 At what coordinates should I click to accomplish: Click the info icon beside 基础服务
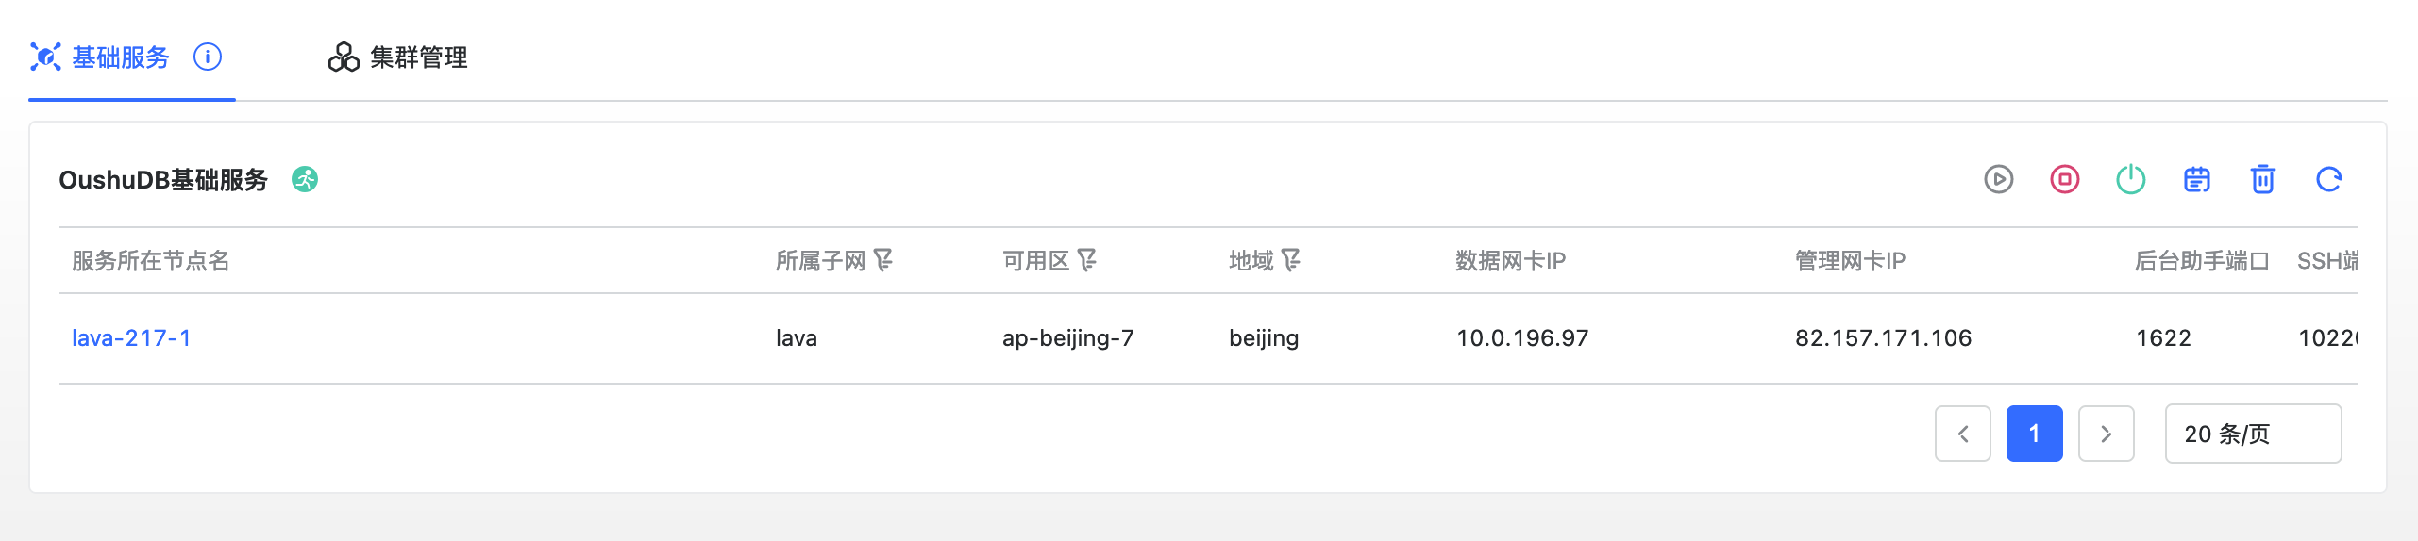click(208, 57)
